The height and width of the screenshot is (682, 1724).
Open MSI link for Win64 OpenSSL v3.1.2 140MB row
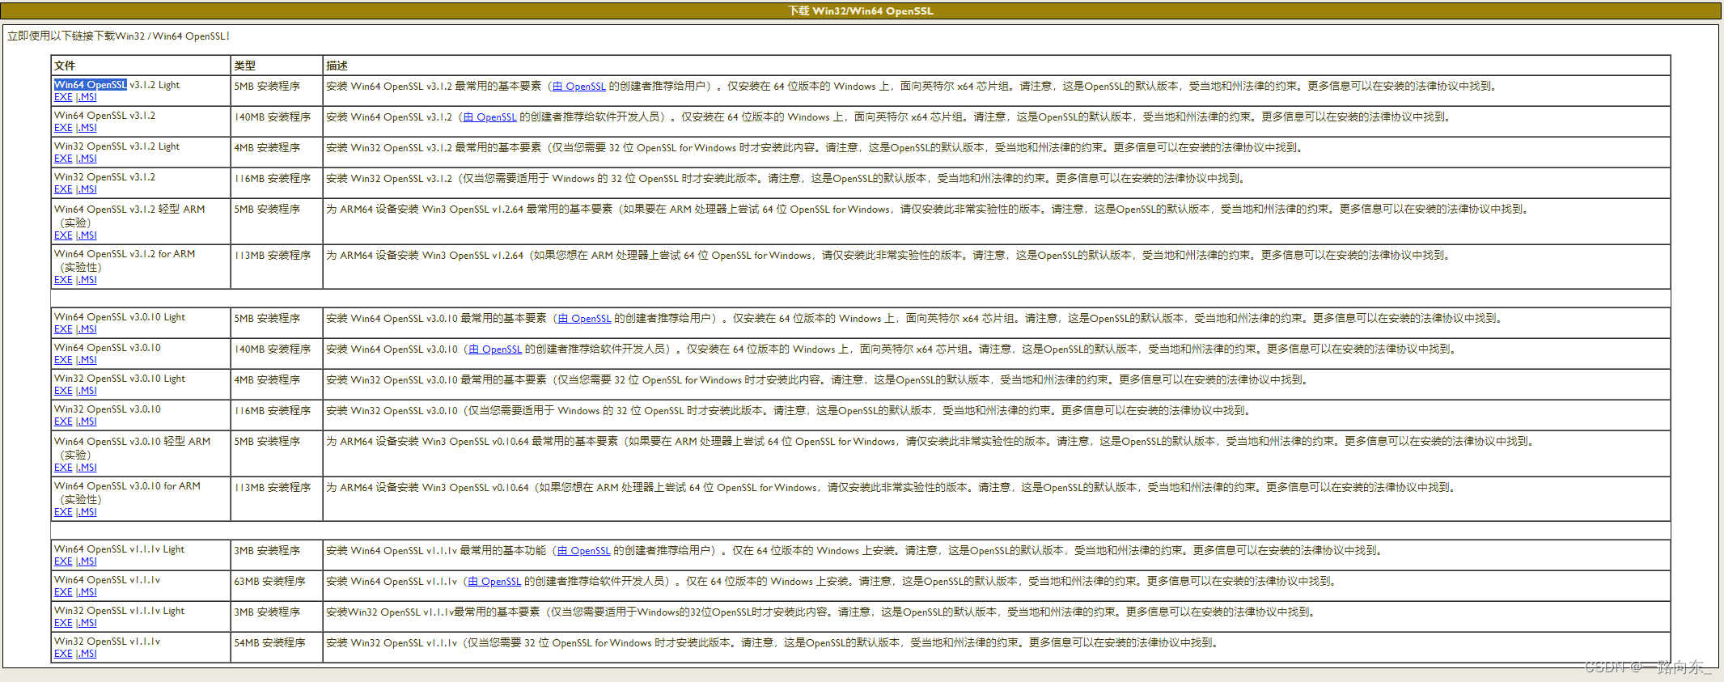87,128
